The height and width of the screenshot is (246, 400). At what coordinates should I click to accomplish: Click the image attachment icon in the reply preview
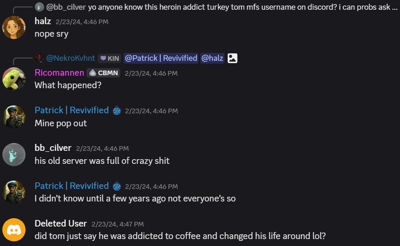[232, 58]
